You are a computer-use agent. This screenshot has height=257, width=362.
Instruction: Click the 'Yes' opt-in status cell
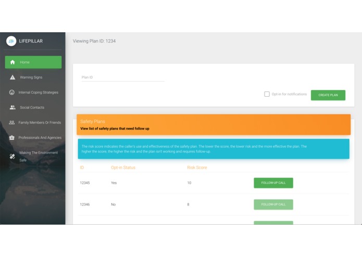click(x=114, y=183)
